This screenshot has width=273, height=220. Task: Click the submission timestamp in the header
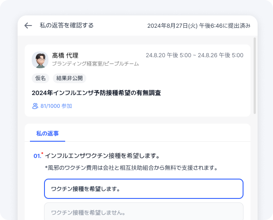tap(199, 26)
